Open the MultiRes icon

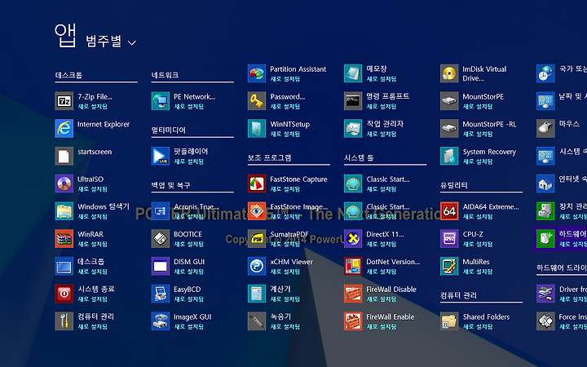(449, 266)
